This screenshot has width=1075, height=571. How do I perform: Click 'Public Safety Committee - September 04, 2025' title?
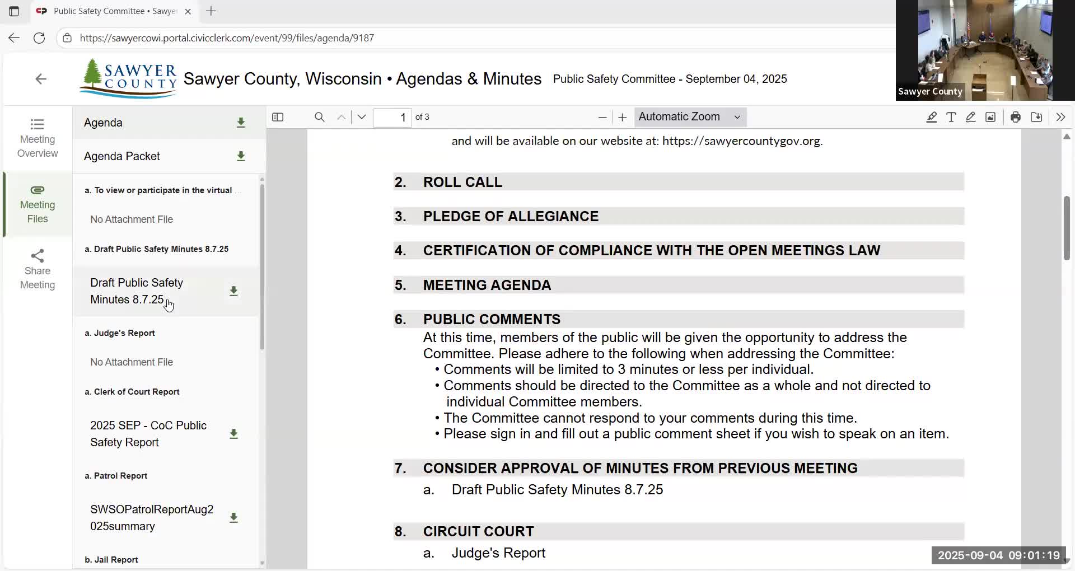coord(670,79)
